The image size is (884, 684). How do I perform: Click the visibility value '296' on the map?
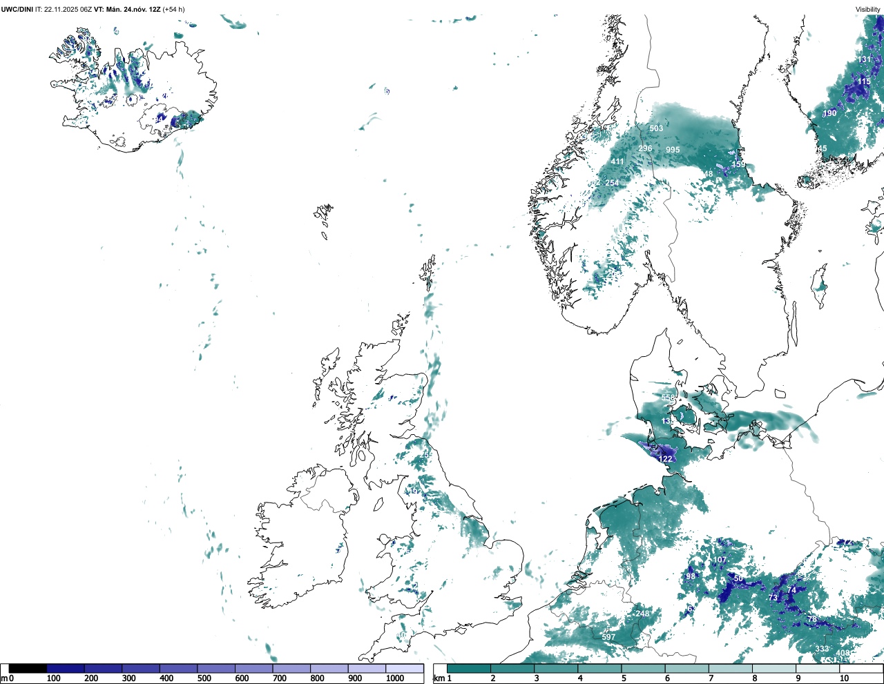tap(645, 148)
